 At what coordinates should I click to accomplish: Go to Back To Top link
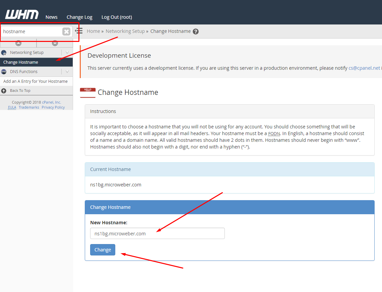(x=20, y=91)
